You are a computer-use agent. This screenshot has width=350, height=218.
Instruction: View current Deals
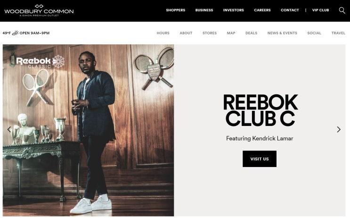click(252, 33)
